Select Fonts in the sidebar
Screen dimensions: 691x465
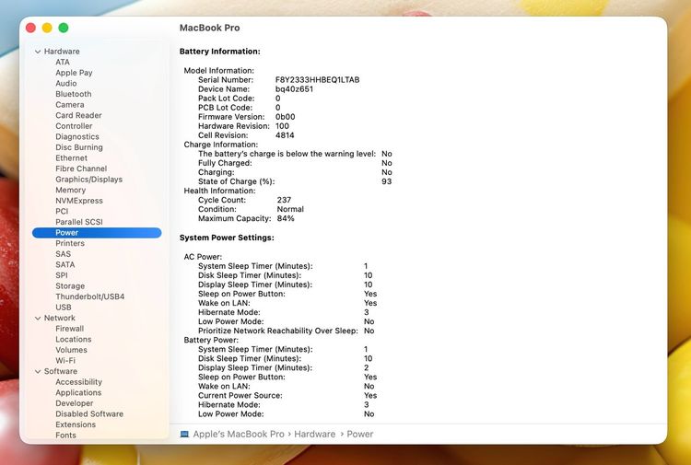tap(65, 436)
